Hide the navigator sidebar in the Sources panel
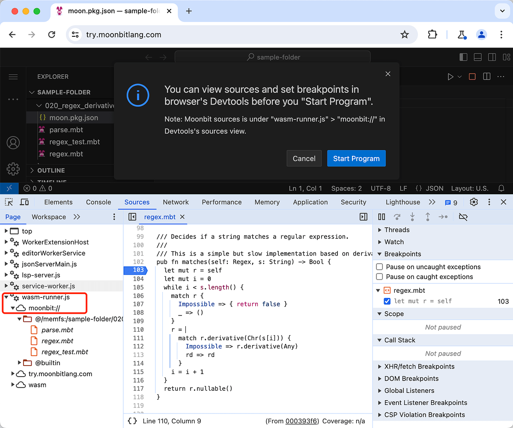Viewport: 513px width, 428px height. point(132,217)
